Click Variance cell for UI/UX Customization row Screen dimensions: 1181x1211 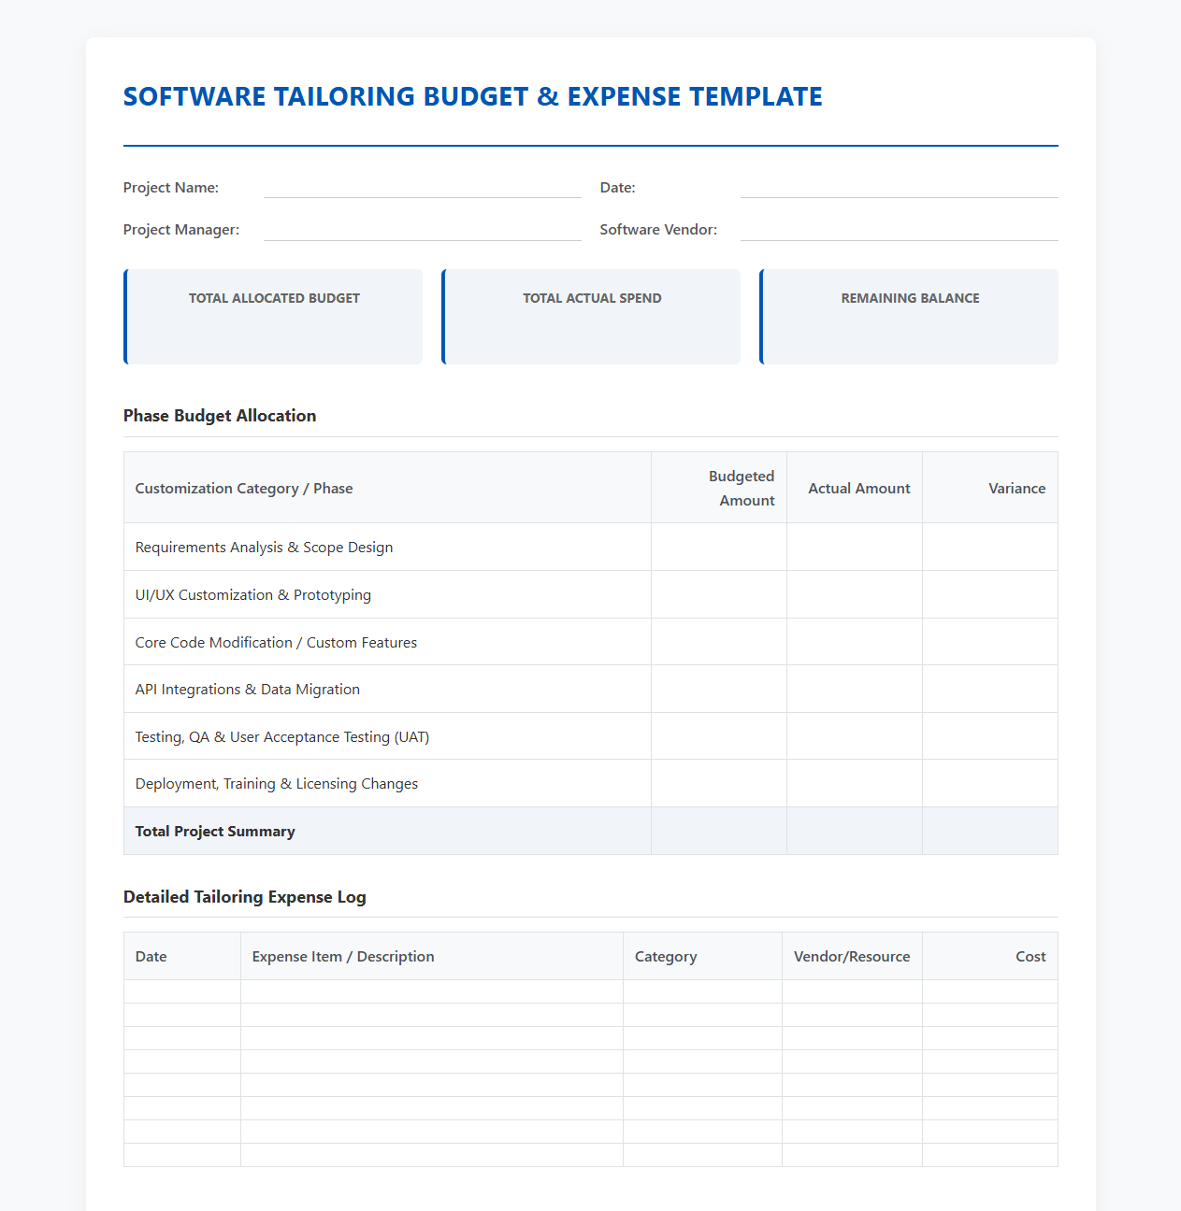tap(990, 595)
